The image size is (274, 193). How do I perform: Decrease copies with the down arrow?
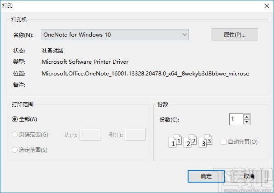click(247, 122)
